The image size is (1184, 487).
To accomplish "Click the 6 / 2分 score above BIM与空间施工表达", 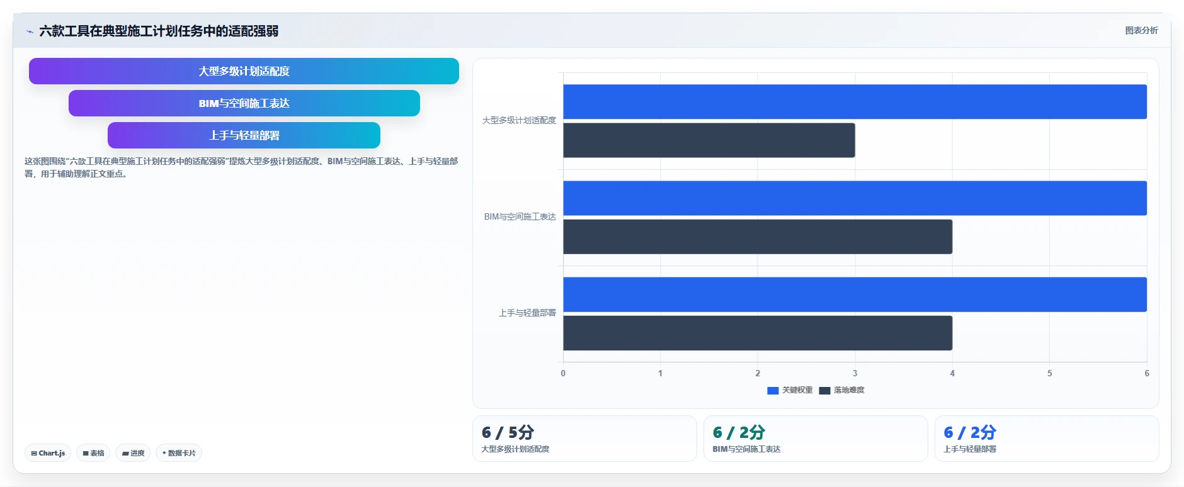I will (x=739, y=432).
